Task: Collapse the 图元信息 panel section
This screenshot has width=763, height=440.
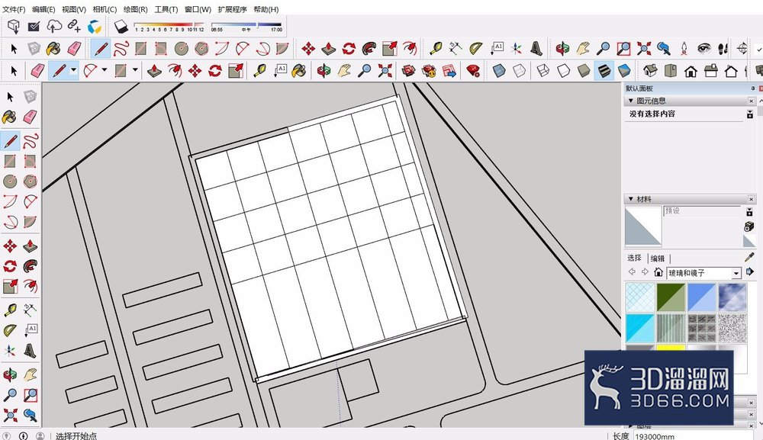Action: [631, 101]
